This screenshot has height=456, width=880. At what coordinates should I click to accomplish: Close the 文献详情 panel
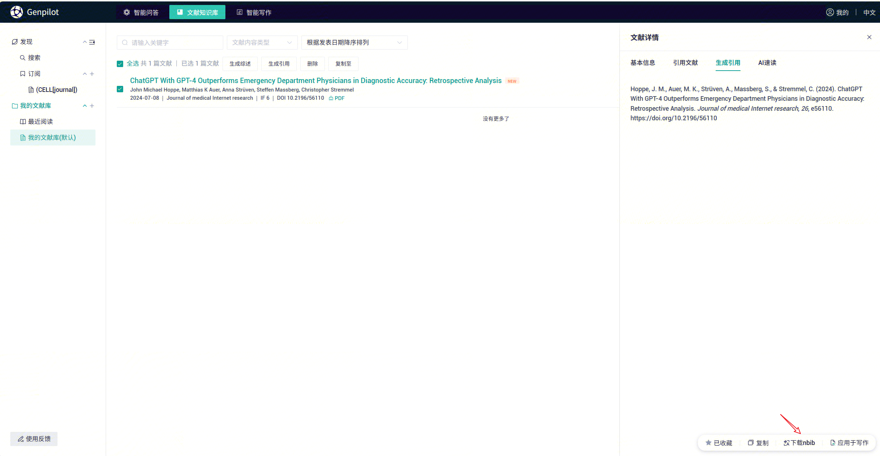click(869, 37)
